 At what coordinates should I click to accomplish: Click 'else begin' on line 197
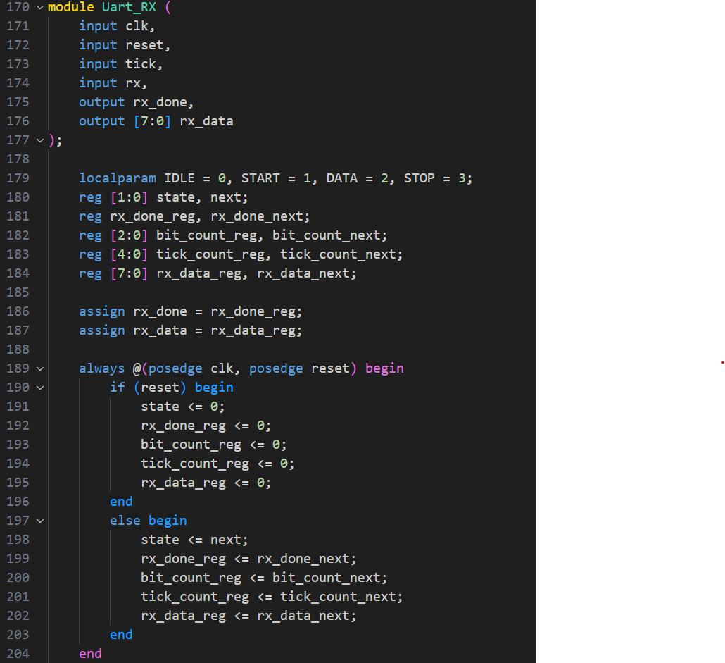click(x=149, y=521)
